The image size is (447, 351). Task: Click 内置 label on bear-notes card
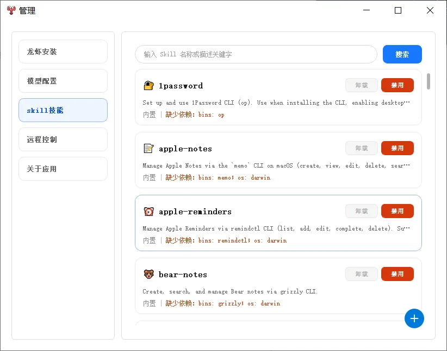coord(150,303)
